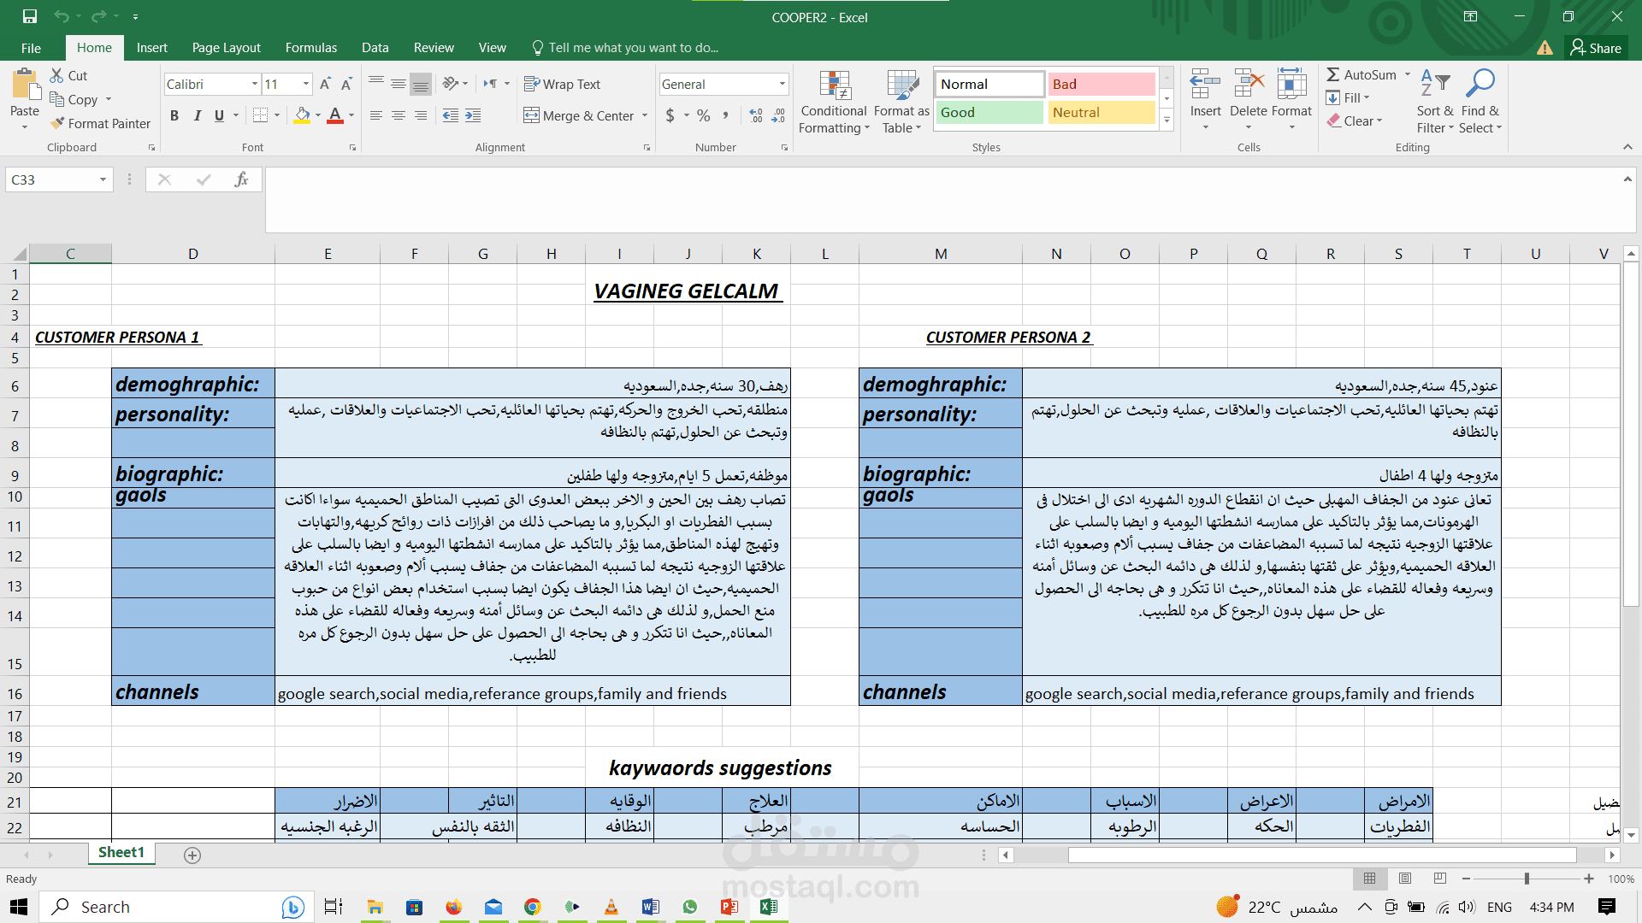Click the insert function fx icon
The image size is (1642, 923).
coord(242,179)
